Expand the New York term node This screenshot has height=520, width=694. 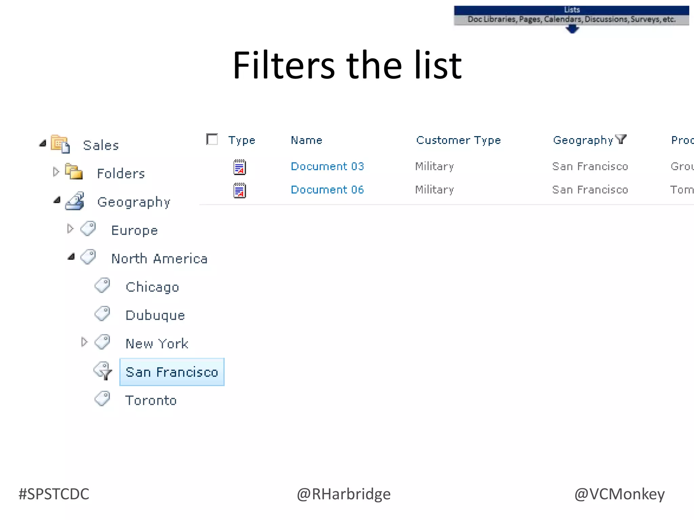click(x=84, y=342)
